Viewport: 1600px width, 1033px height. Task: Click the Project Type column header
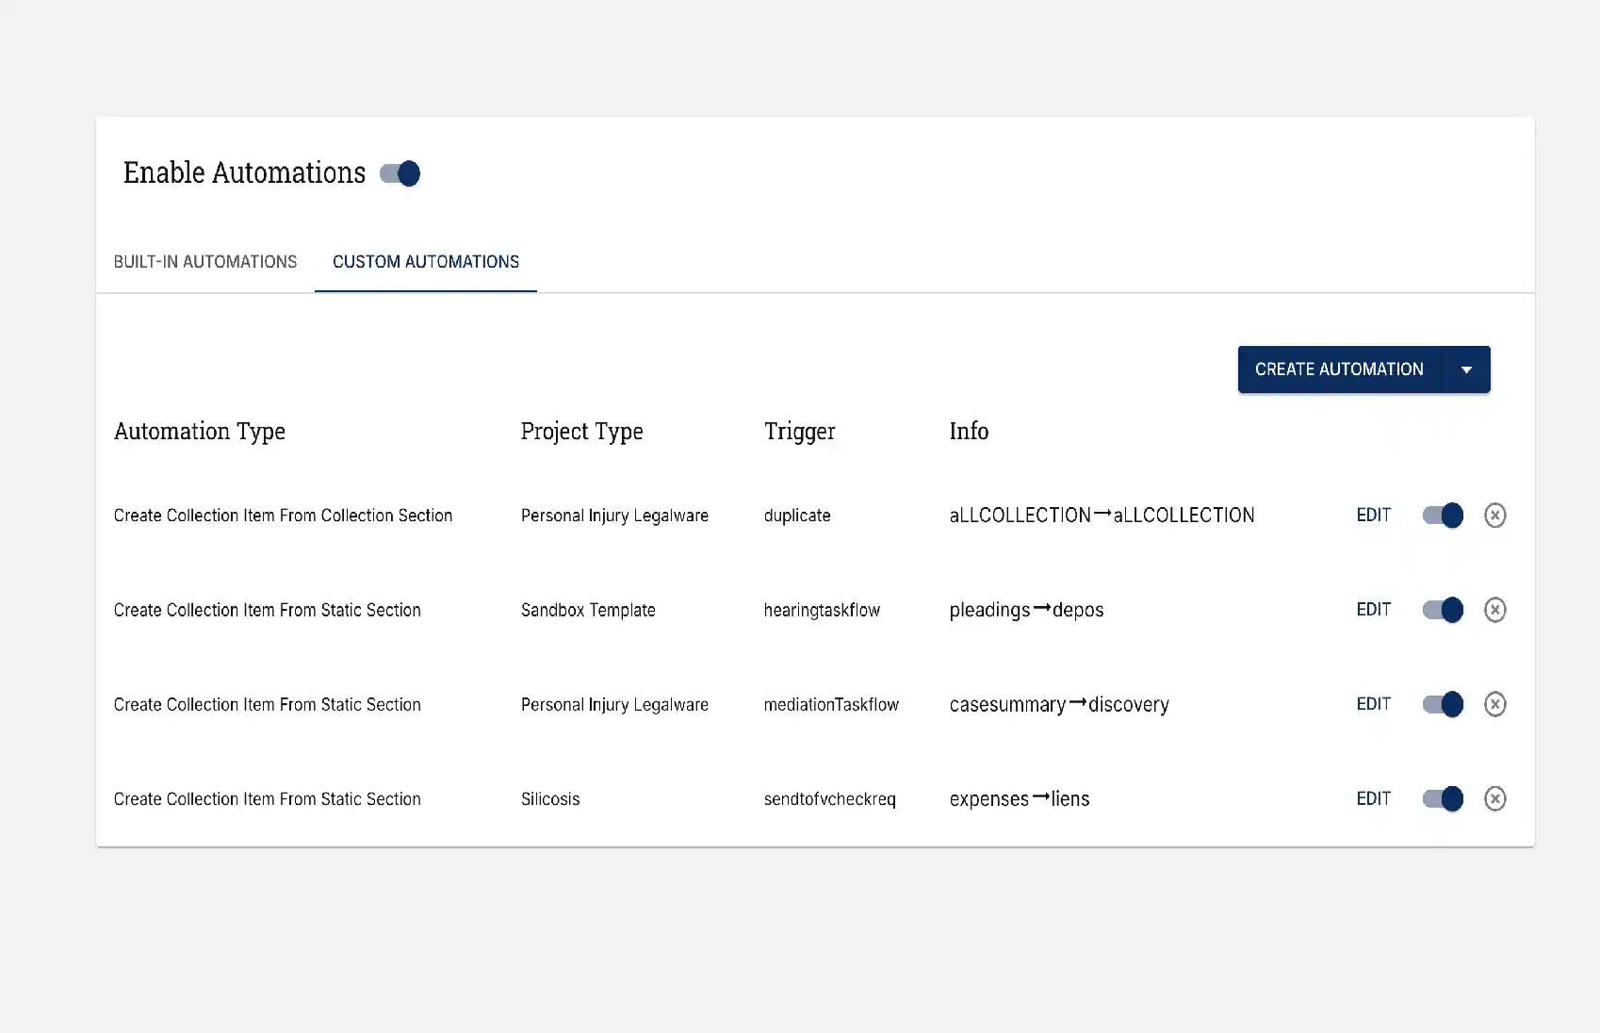[x=581, y=432]
